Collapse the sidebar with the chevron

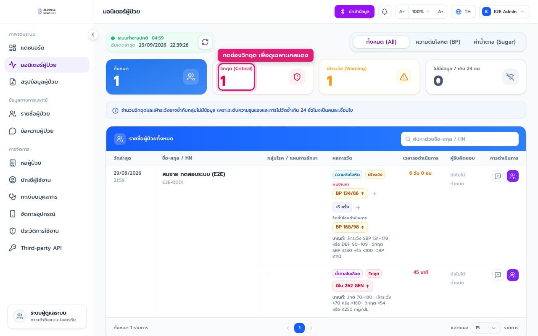click(x=93, y=35)
